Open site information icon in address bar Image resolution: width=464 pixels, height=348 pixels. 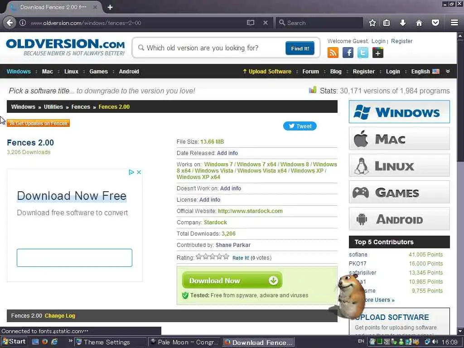click(23, 23)
